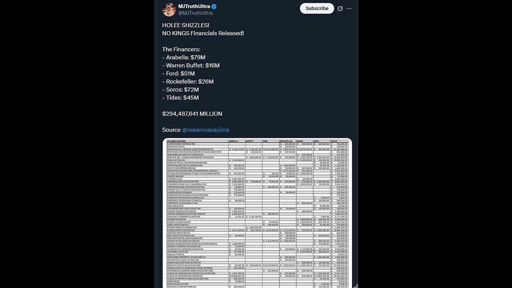This screenshot has width=512, height=288.
Task: Click the MJTruthUltra profile avatar
Action: (169, 9)
